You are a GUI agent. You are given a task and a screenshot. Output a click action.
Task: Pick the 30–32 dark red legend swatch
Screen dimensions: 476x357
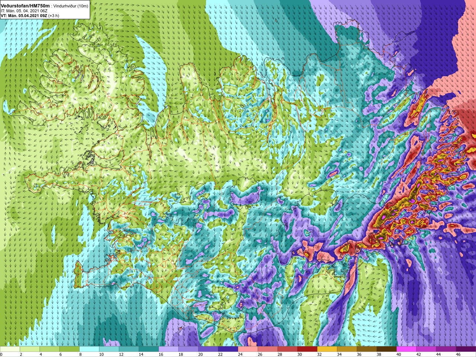307,349
